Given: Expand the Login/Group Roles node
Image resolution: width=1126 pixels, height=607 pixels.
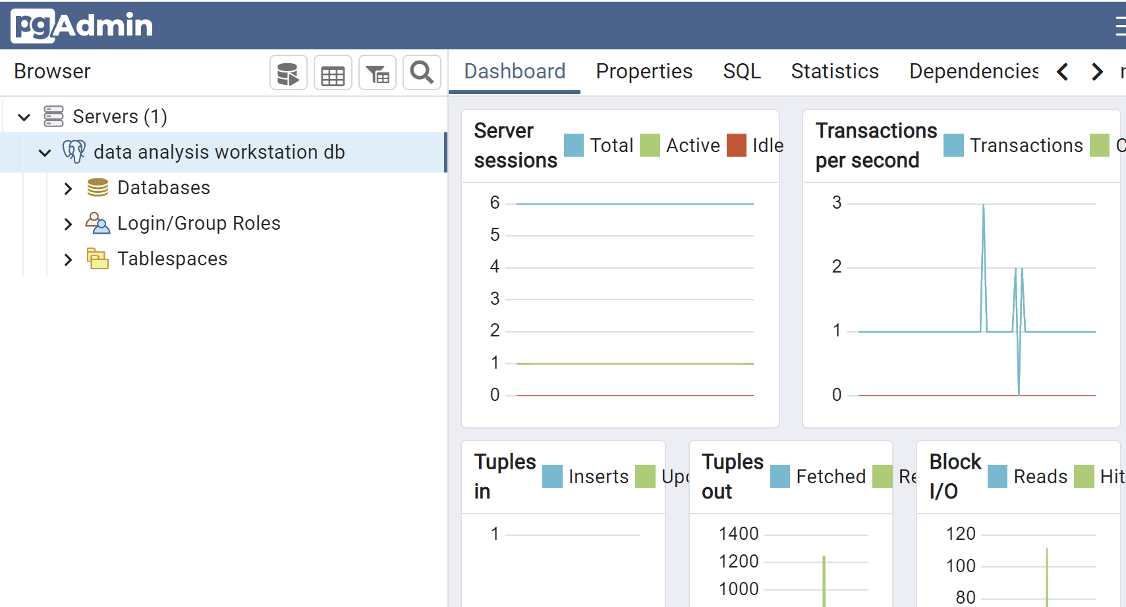Looking at the screenshot, I should [68, 224].
